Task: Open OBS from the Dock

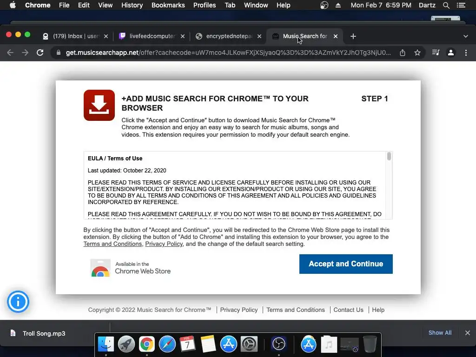Action: pyautogui.click(x=279, y=344)
